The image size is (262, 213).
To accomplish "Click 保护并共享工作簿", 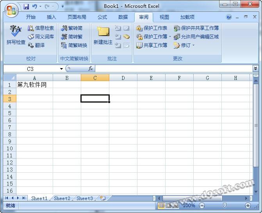I will 196,28.
